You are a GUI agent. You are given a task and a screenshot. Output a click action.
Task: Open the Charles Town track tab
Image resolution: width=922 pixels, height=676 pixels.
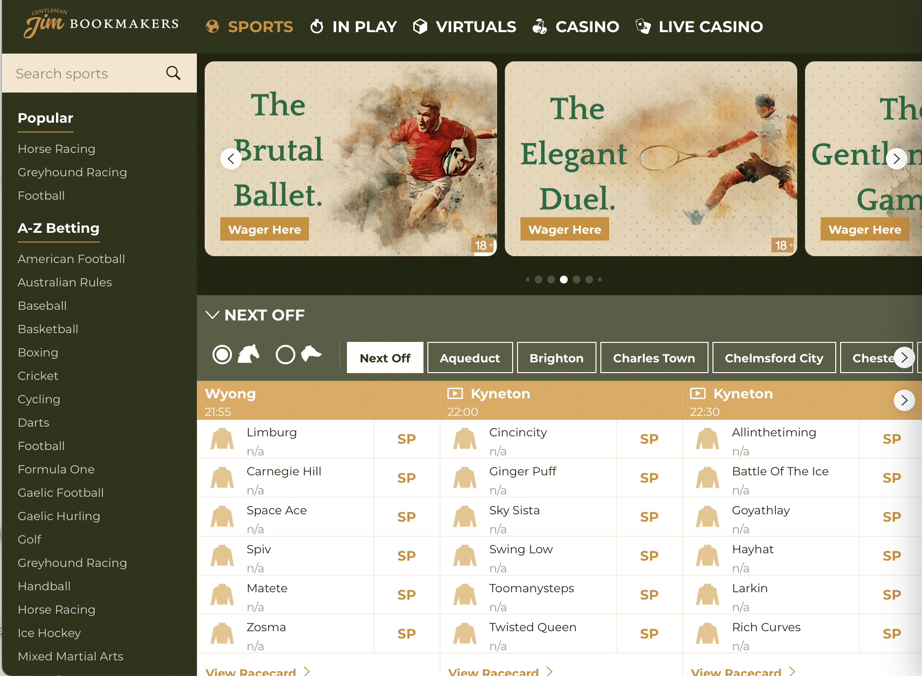pos(654,357)
